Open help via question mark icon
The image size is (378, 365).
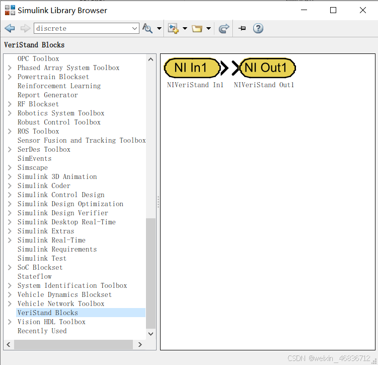tap(258, 29)
